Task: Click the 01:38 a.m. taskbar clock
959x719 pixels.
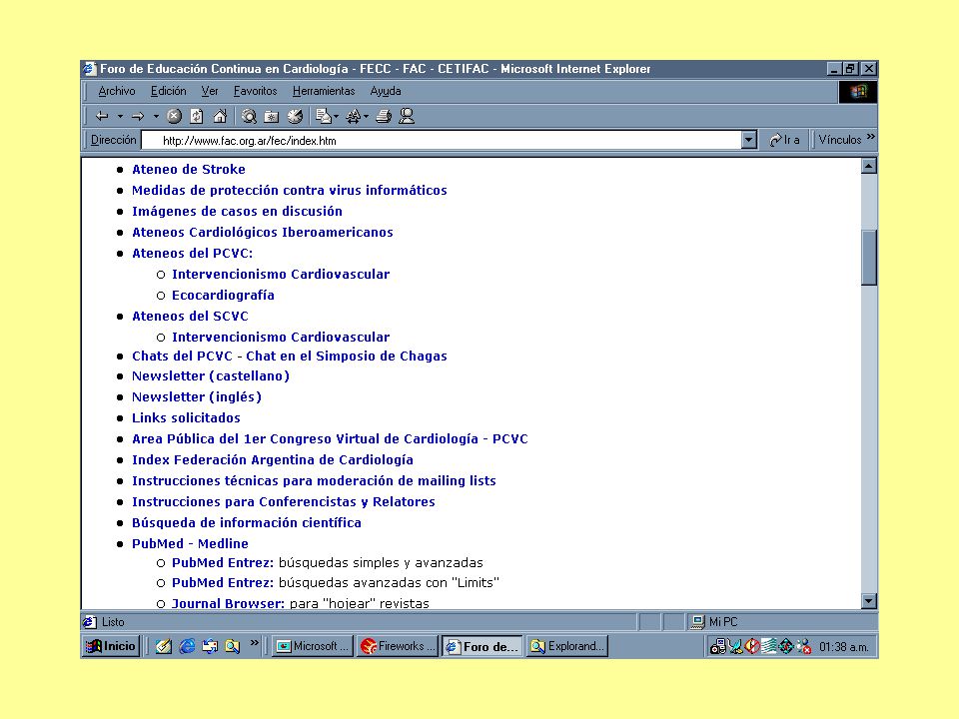Action: (x=843, y=647)
